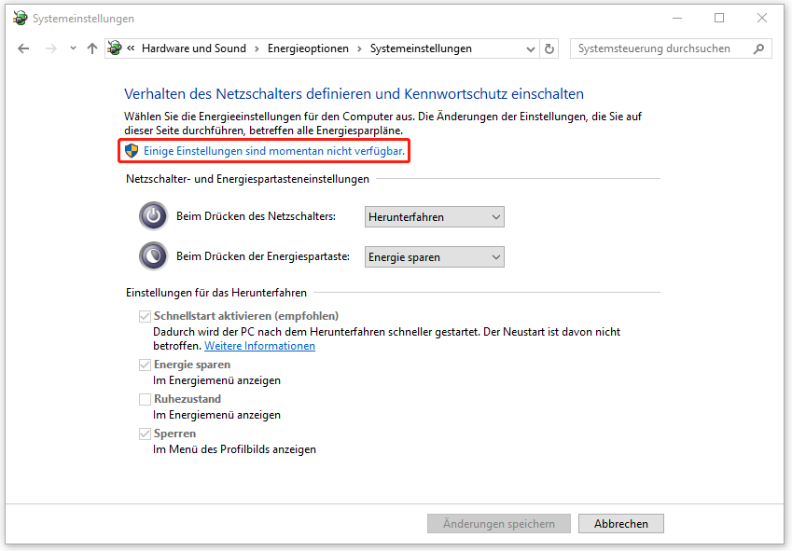
Task: Click the forward navigation arrow
Action: pyautogui.click(x=49, y=48)
